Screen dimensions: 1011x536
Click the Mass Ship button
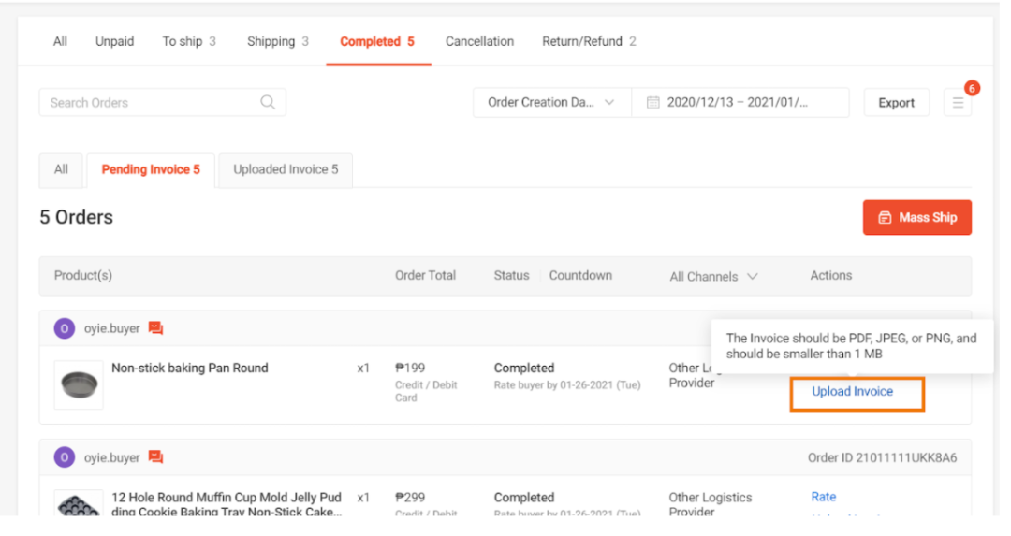916,218
